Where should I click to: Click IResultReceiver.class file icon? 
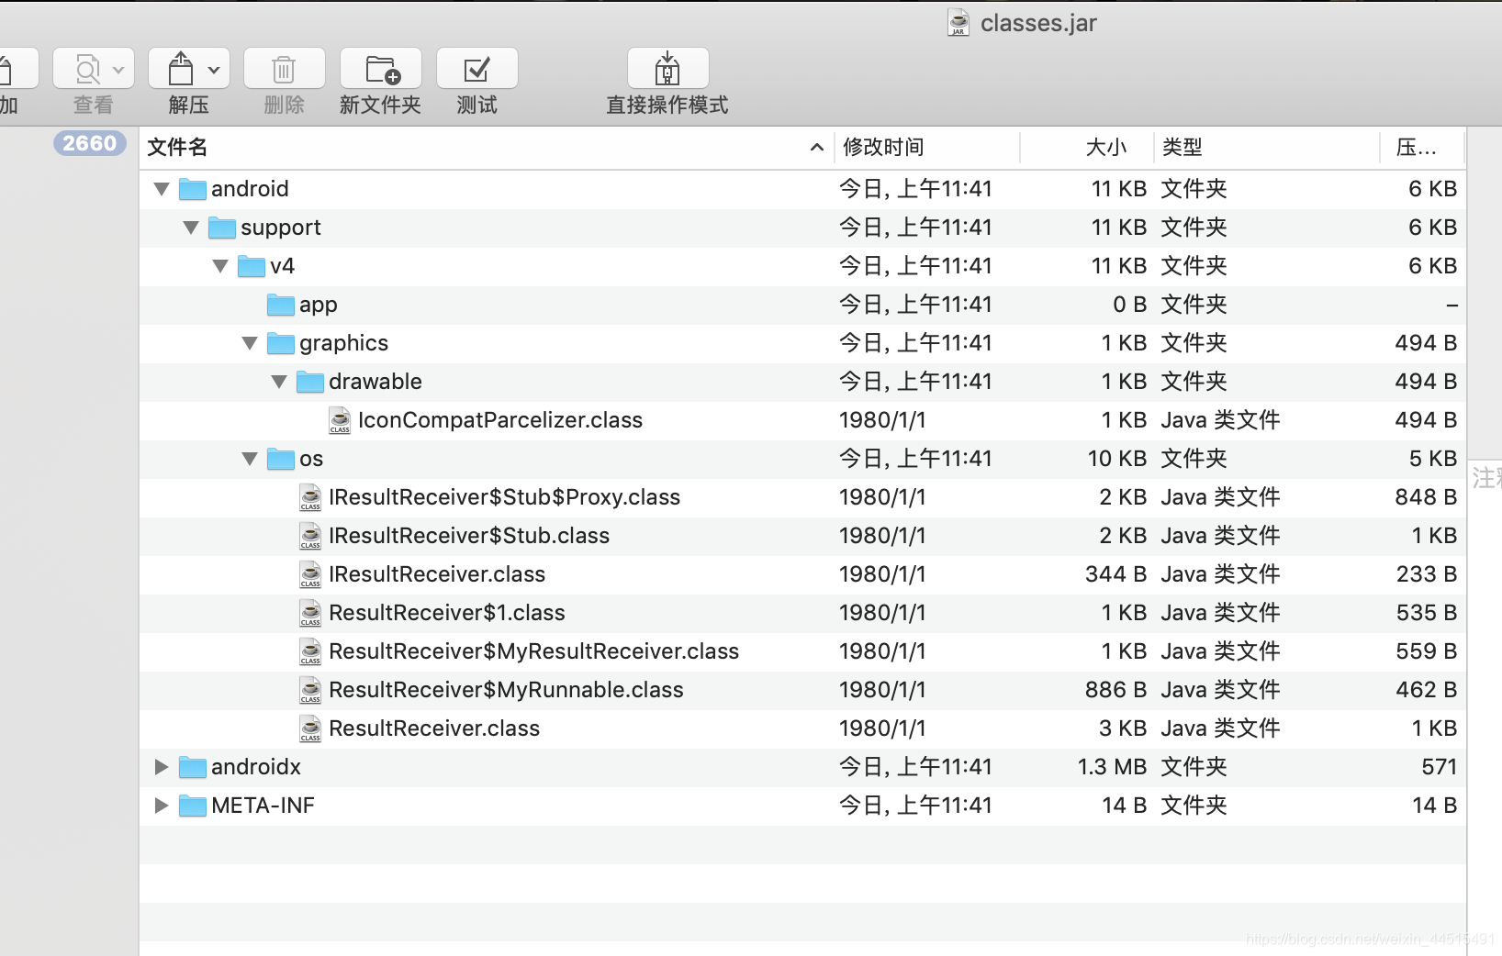[310, 574]
